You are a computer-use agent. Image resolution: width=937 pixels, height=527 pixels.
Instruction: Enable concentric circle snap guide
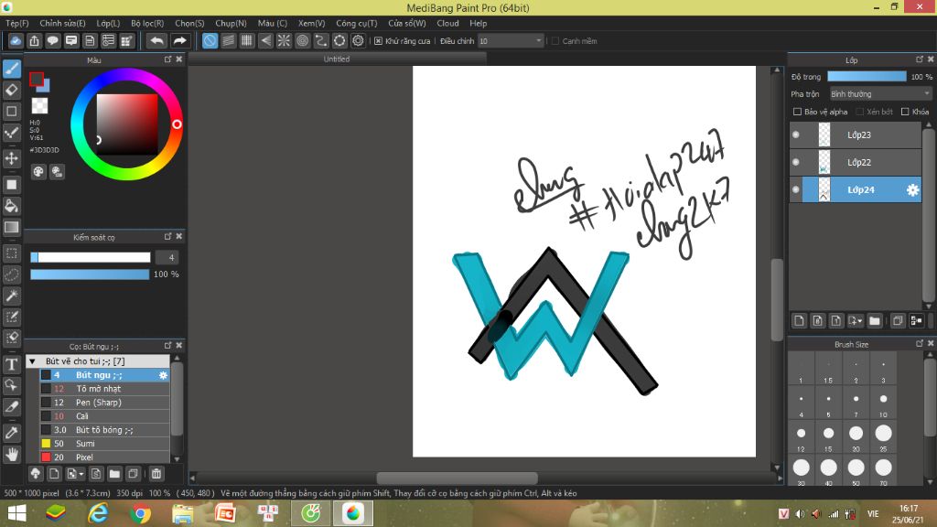click(302, 40)
